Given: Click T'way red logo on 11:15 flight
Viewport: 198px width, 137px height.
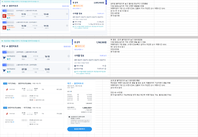Looking at the screenshot, I should coord(5,16).
